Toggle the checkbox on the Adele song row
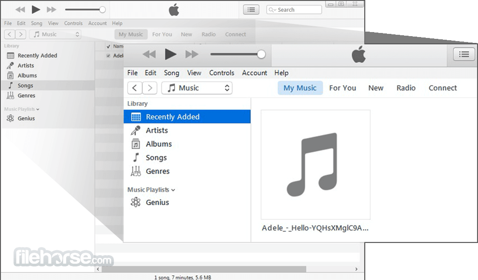 tap(108, 56)
